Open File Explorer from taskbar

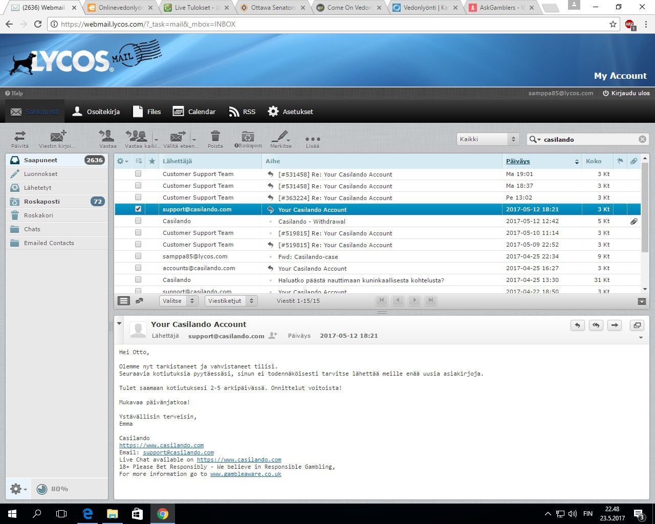[x=112, y=514]
